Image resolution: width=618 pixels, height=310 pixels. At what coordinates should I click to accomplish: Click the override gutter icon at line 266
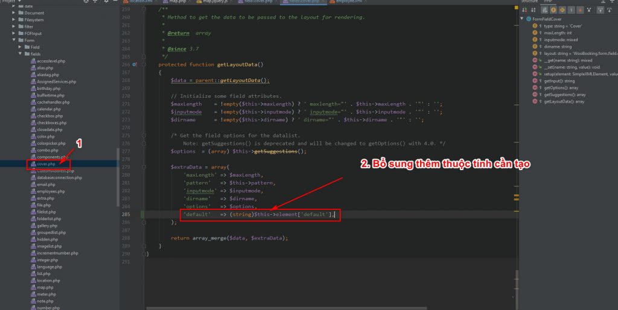point(135,64)
